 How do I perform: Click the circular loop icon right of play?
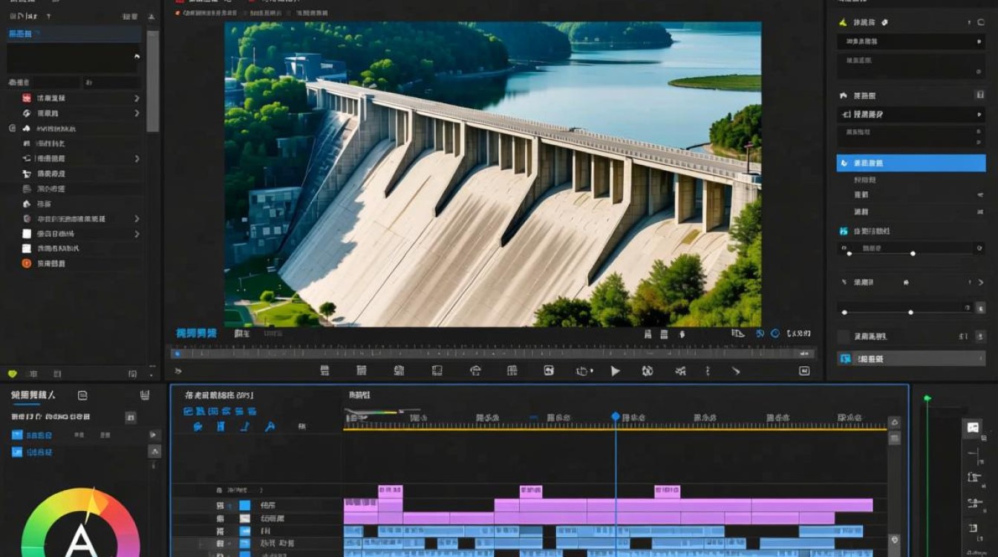pos(647,371)
